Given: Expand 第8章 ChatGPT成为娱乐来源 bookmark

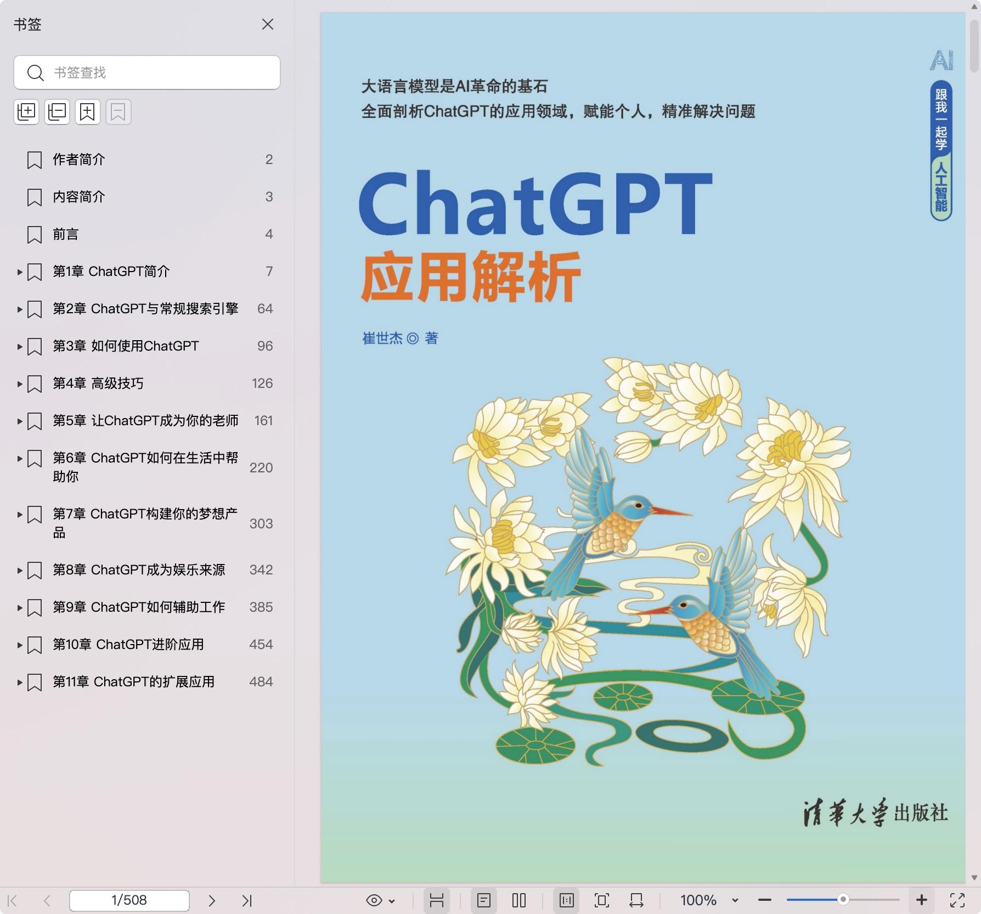Looking at the screenshot, I should point(20,570).
